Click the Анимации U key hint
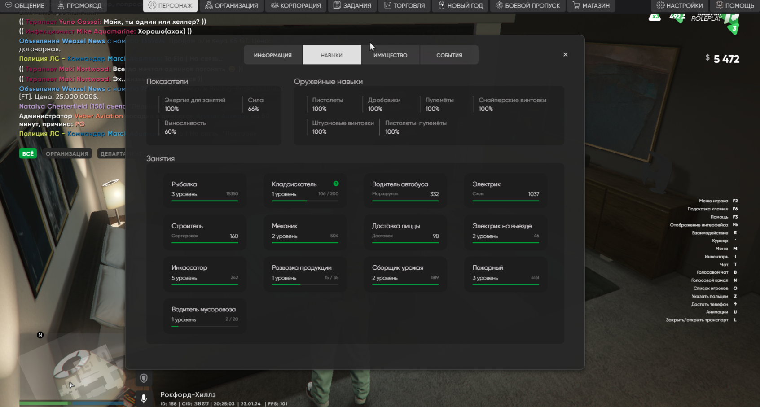 pos(722,312)
